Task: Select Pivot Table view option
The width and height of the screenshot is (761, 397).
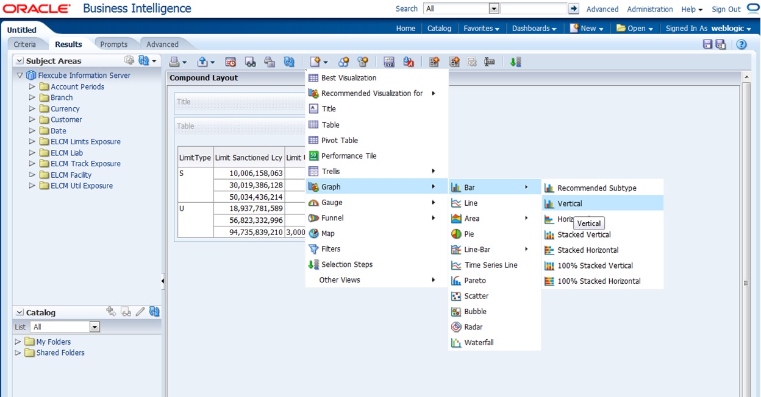Action: [377, 140]
